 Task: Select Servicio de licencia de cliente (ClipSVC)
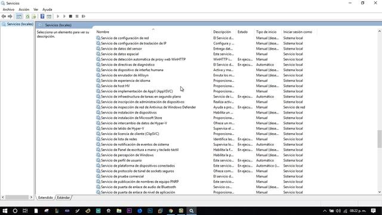[130, 134]
